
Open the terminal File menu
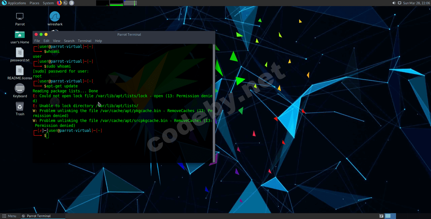(x=37, y=41)
